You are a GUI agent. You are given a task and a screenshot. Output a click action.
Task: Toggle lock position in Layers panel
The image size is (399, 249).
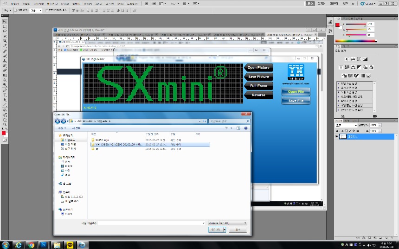354,131
